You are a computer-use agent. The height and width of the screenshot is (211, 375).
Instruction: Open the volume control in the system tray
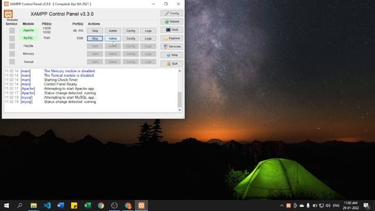(328, 206)
